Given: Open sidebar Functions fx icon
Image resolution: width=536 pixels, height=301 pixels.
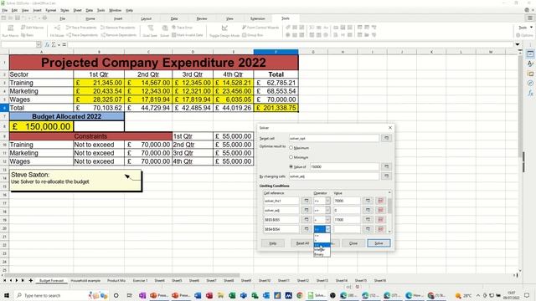Looking at the screenshot, I should [x=530, y=93].
